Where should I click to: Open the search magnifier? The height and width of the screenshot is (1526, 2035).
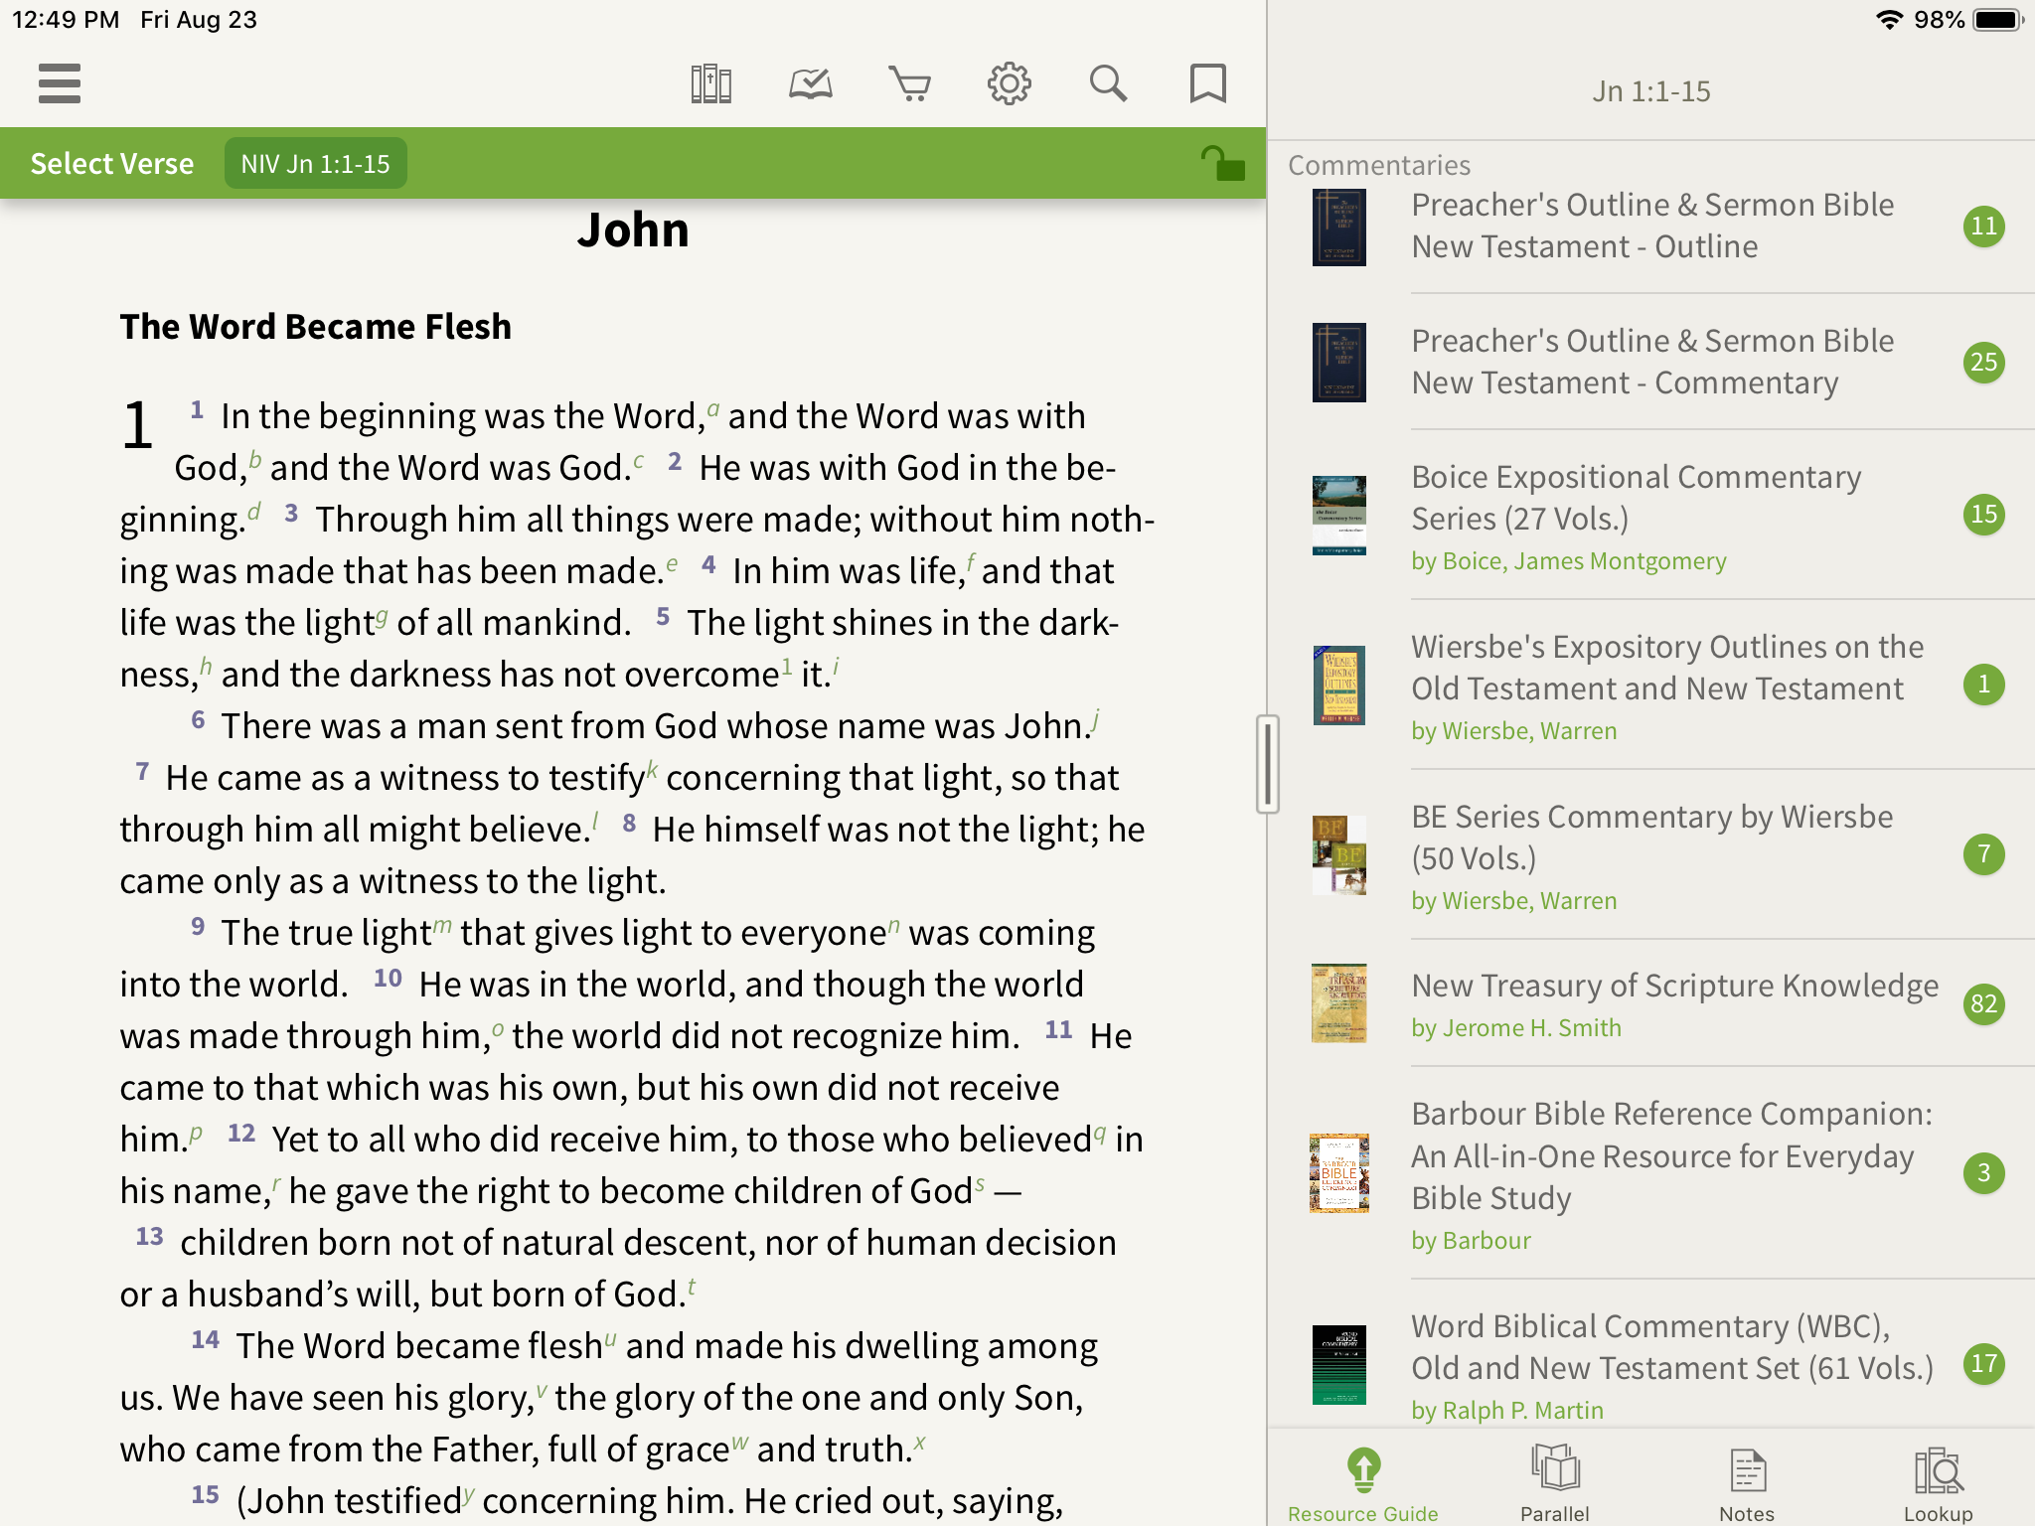click(x=1108, y=83)
